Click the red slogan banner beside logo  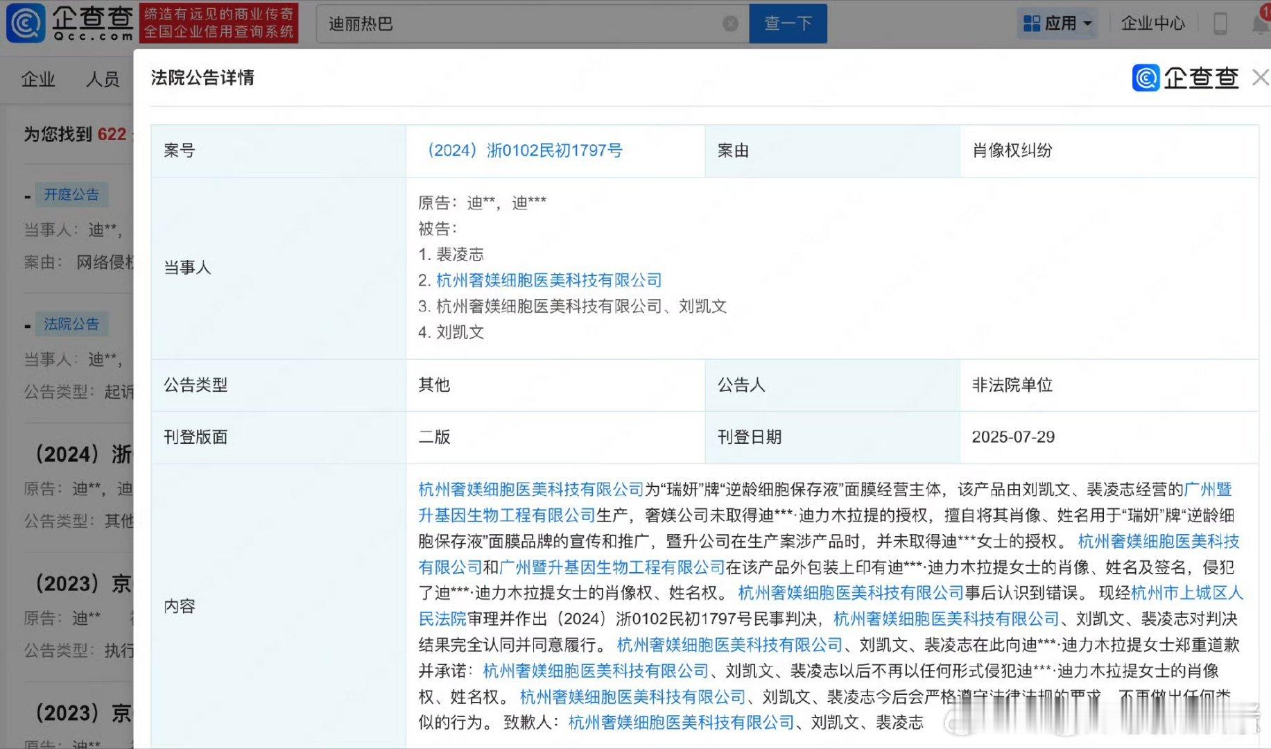(x=218, y=23)
